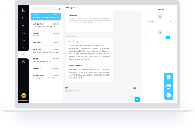
Task: Open the chat messages sidebar icon
Action: click(x=23, y=25)
